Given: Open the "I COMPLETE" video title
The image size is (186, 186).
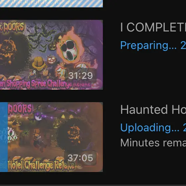Looking at the screenshot, I should (x=153, y=27).
